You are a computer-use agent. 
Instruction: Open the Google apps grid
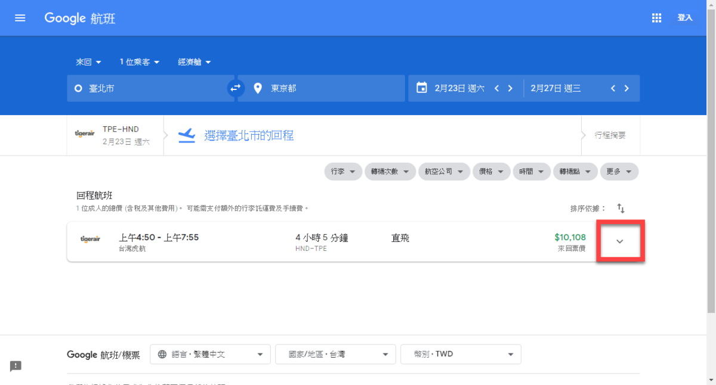(x=657, y=18)
